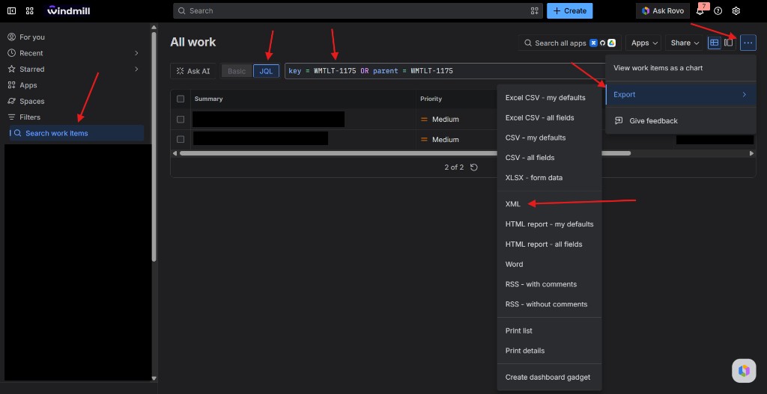Click the '2 of 2' results count
Viewport: 767px width, 394px height.
(454, 167)
